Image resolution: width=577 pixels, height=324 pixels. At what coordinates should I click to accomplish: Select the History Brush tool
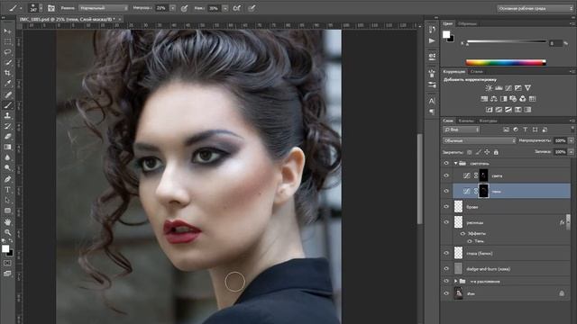pyautogui.click(x=7, y=126)
